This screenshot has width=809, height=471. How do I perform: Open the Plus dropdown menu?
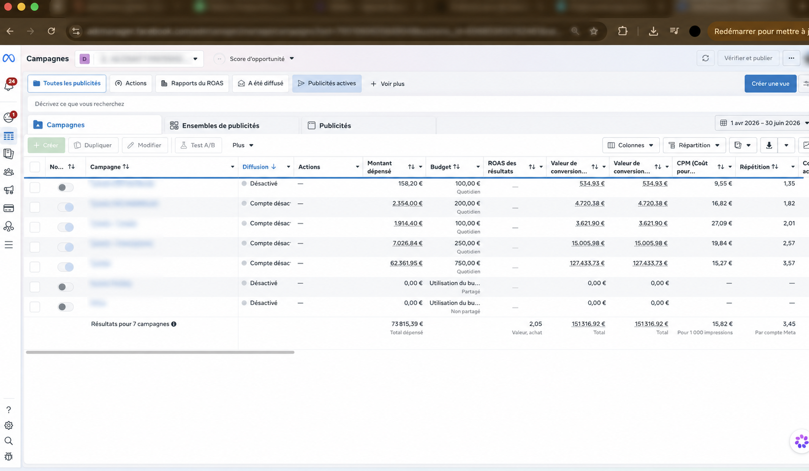pos(243,145)
